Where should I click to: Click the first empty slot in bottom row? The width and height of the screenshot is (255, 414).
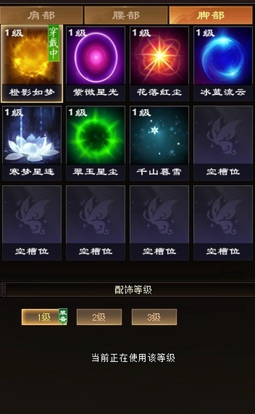(32, 223)
